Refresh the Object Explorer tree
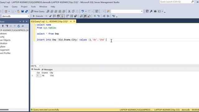Screen dimensions: 199x112 tap(19, 26)
